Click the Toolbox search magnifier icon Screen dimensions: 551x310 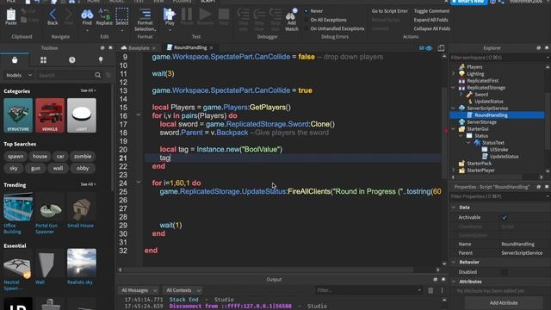point(97,75)
